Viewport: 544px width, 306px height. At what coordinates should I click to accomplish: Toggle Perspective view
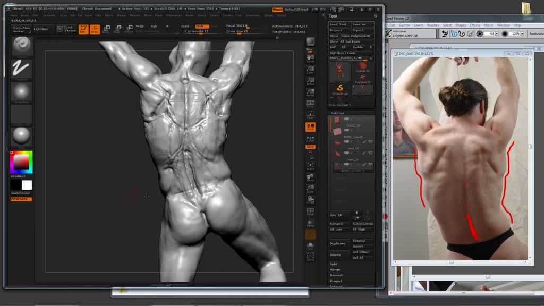coord(310,104)
